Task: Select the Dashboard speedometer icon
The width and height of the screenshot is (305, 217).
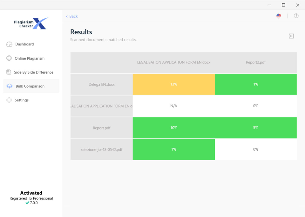Action: [9, 44]
